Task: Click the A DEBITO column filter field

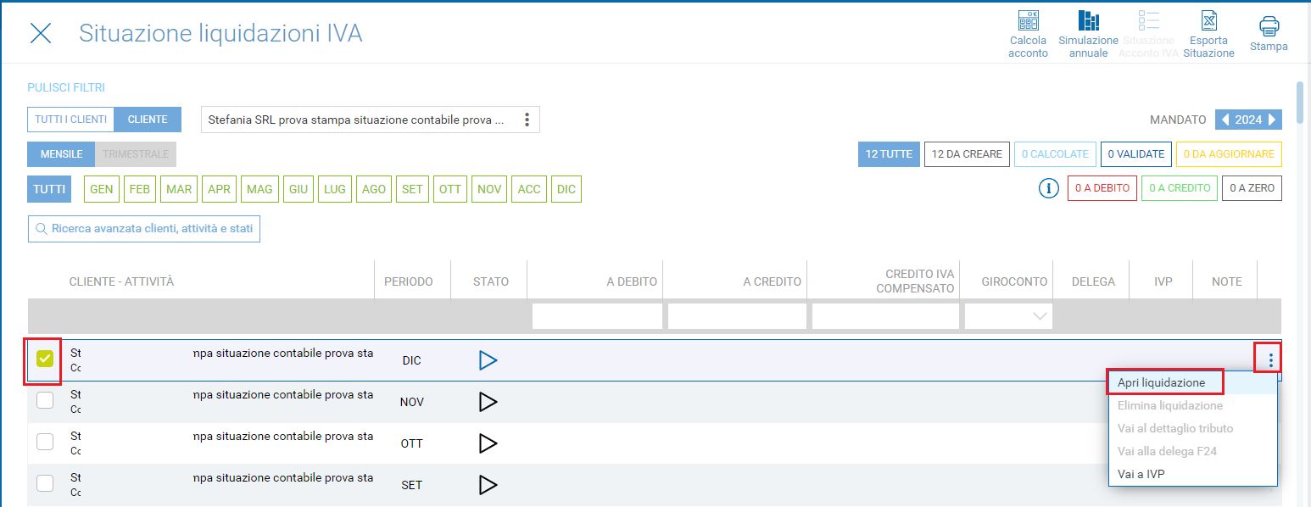Action: 597,316
